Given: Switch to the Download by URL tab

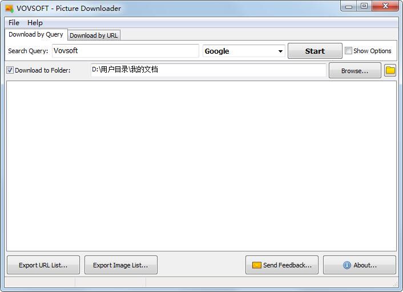Looking at the screenshot, I should [94, 35].
